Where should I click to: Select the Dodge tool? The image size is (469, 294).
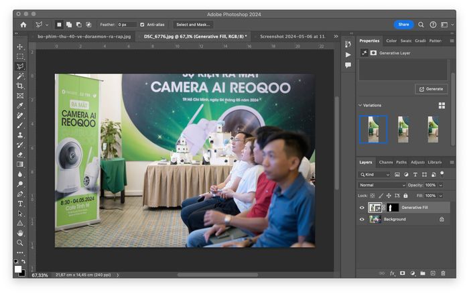(20, 184)
